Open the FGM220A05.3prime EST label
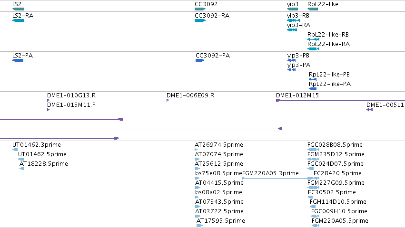The image size is (405, 228). pyautogui.click(x=270, y=173)
